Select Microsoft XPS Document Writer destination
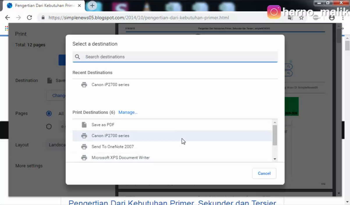The image size is (350, 205). (120, 158)
